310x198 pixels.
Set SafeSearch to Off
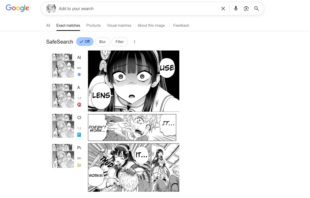pos(85,42)
